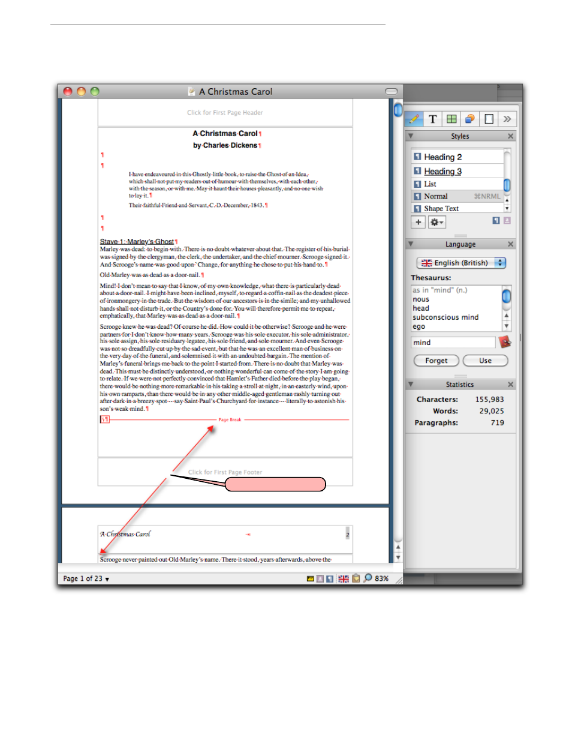Image resolution: width=572 pixels, height=741 pixels.
Task: Select thesaurus entry "nous"
Action: pos(421,299)
